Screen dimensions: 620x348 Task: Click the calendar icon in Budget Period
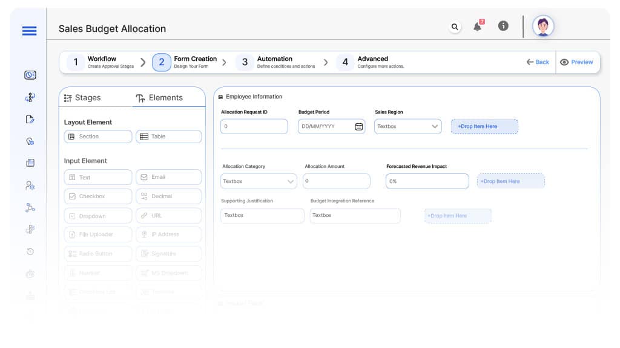point(358,127)
